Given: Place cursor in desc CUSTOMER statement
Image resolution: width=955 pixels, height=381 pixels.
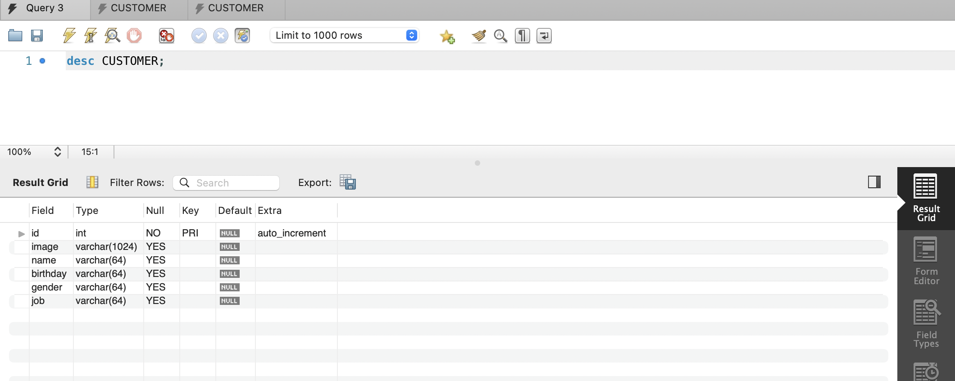Looking at the screenshot, I should [115, 61].
